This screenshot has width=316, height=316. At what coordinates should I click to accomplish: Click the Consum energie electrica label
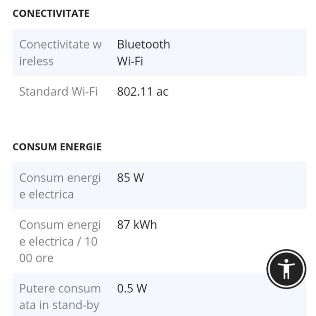(x=60, y=186)
